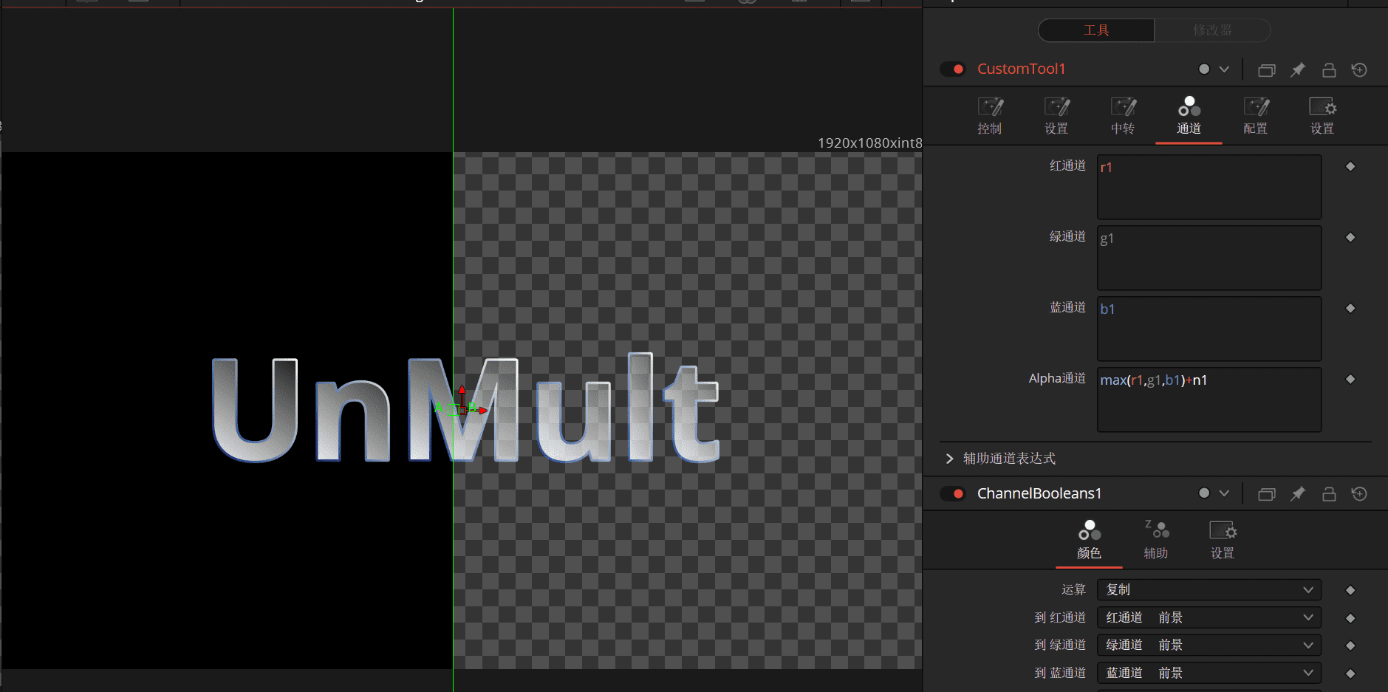The width and height of the screenshot is (1388, 692).
Task: Toggle the CustomTool1 enable switch
Action: 953,69
